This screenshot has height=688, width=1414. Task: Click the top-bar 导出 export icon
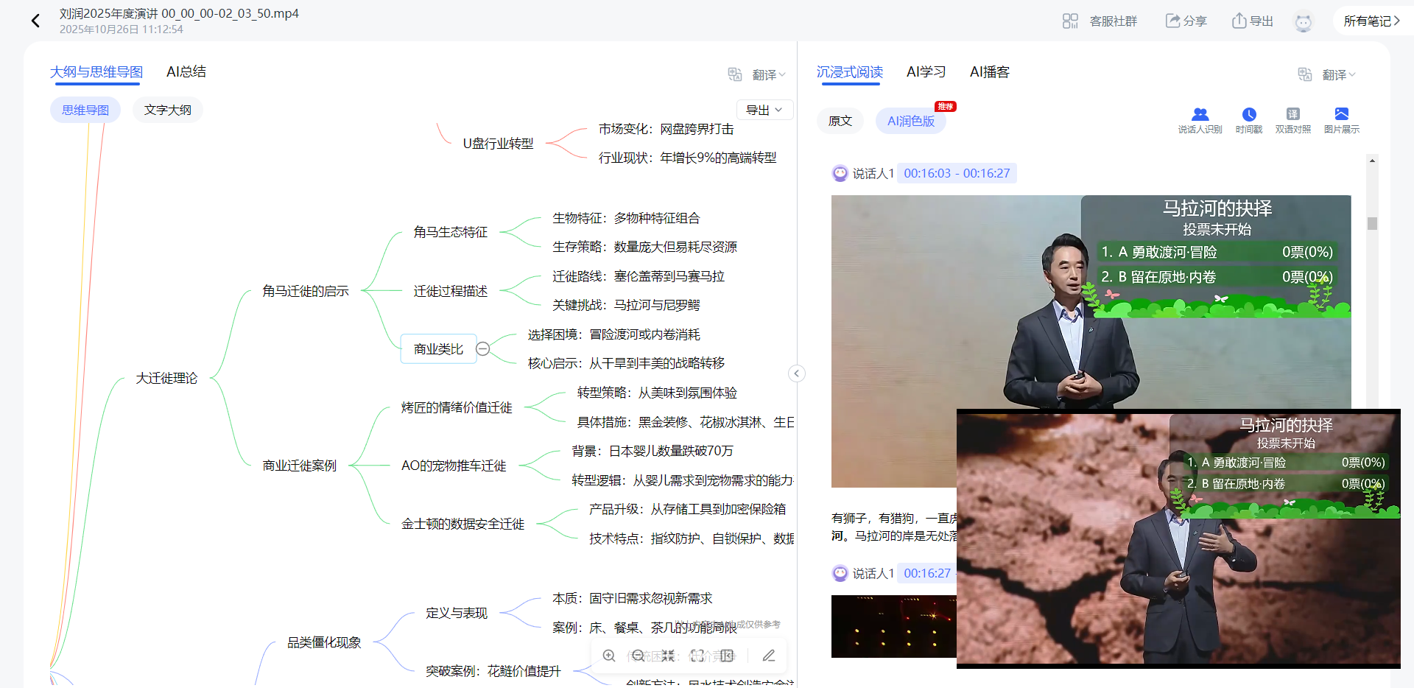(1239, 21)
